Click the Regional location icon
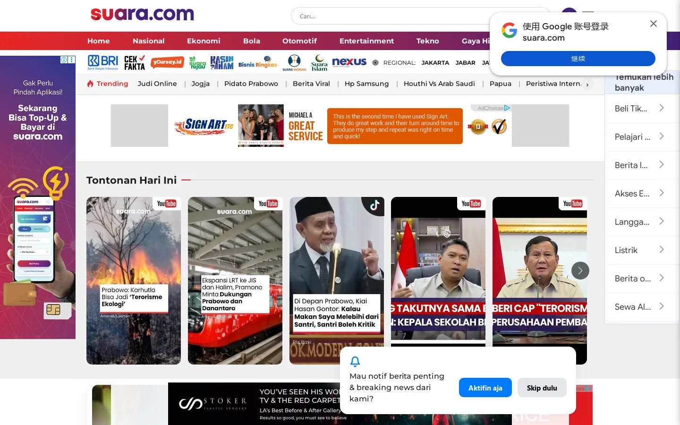 tap(375, 62)
